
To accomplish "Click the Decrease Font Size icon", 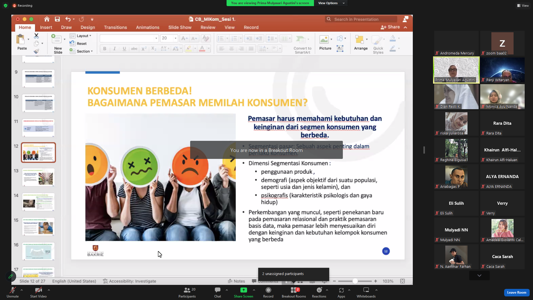I will tap(194, 38).
